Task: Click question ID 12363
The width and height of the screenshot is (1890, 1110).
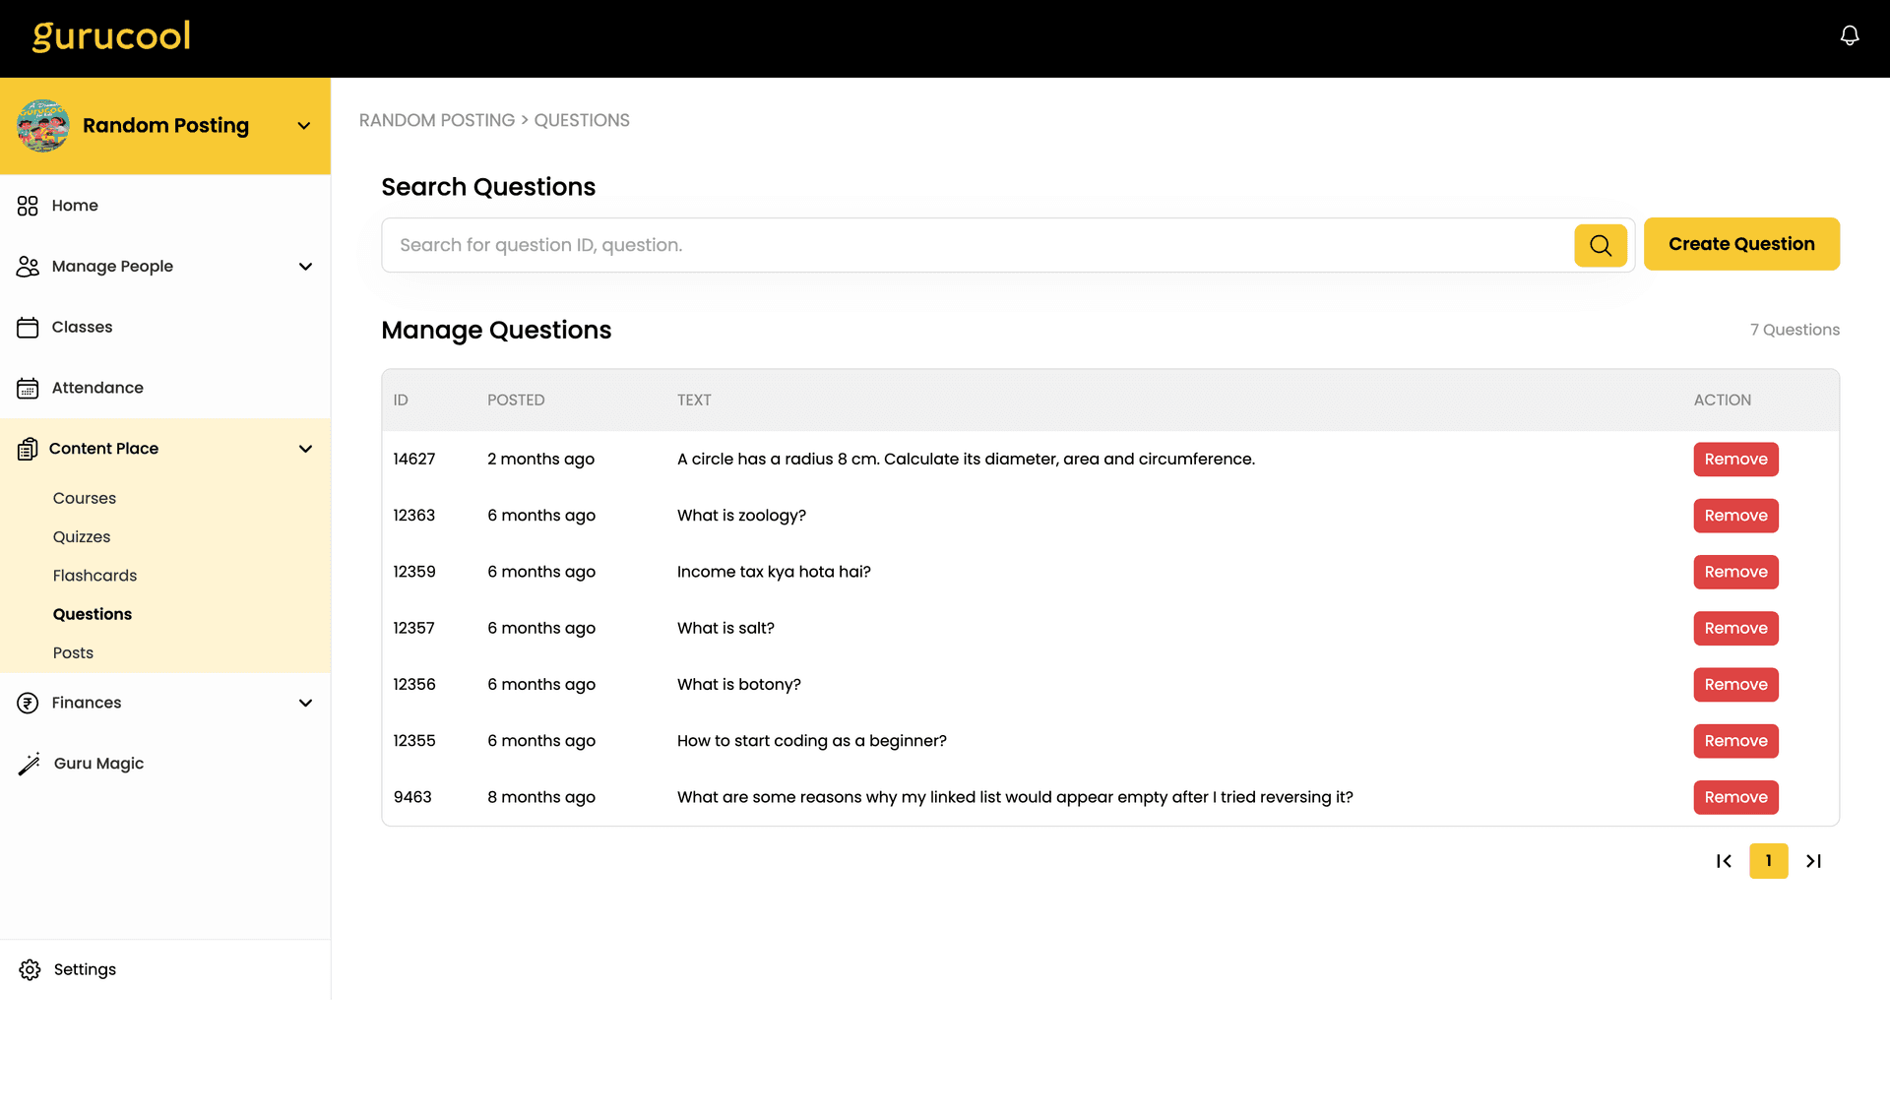Action: 414,516
